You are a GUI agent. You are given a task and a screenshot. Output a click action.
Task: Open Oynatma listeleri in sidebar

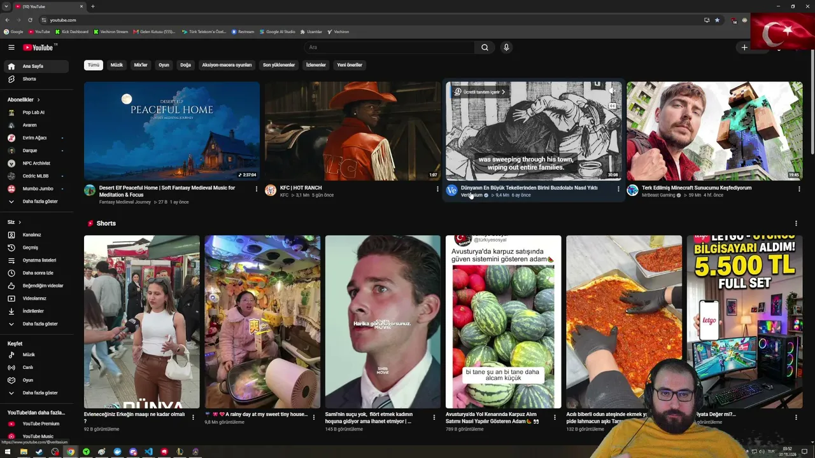pyautogui.click(x=36, y=260)
